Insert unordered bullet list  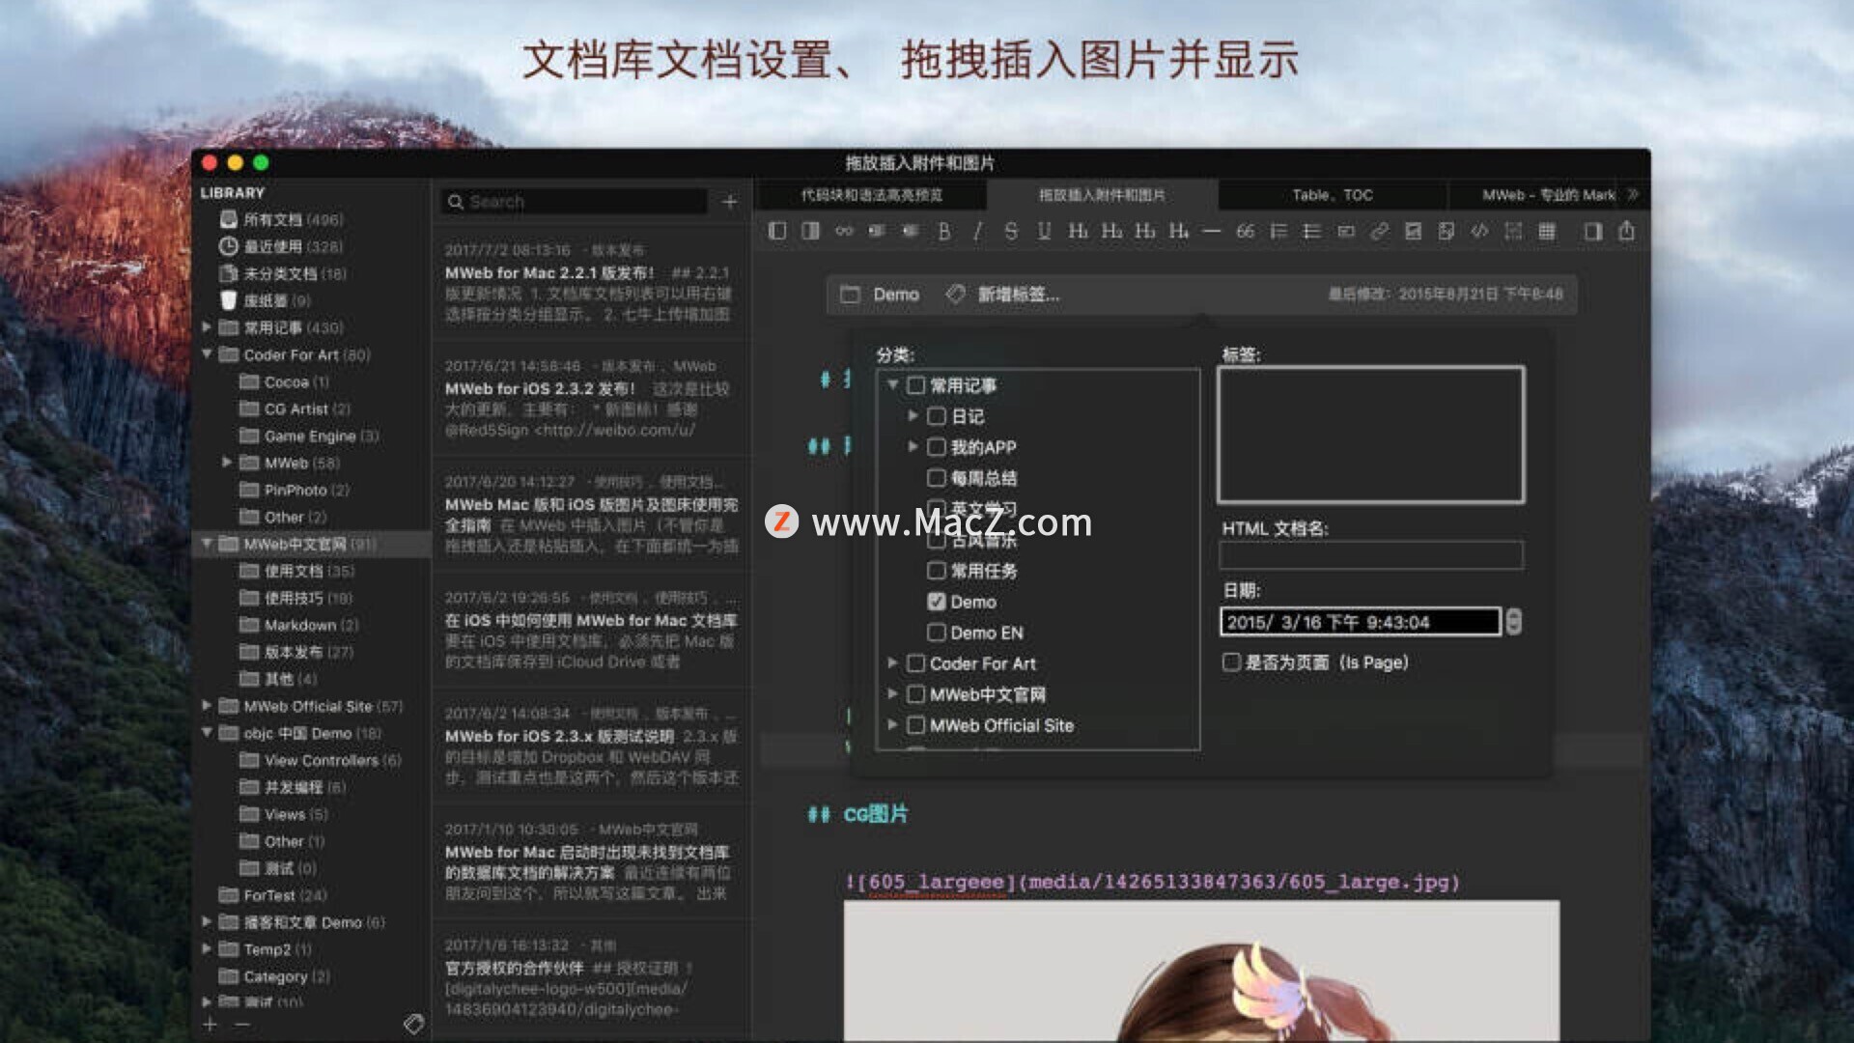1311,232
